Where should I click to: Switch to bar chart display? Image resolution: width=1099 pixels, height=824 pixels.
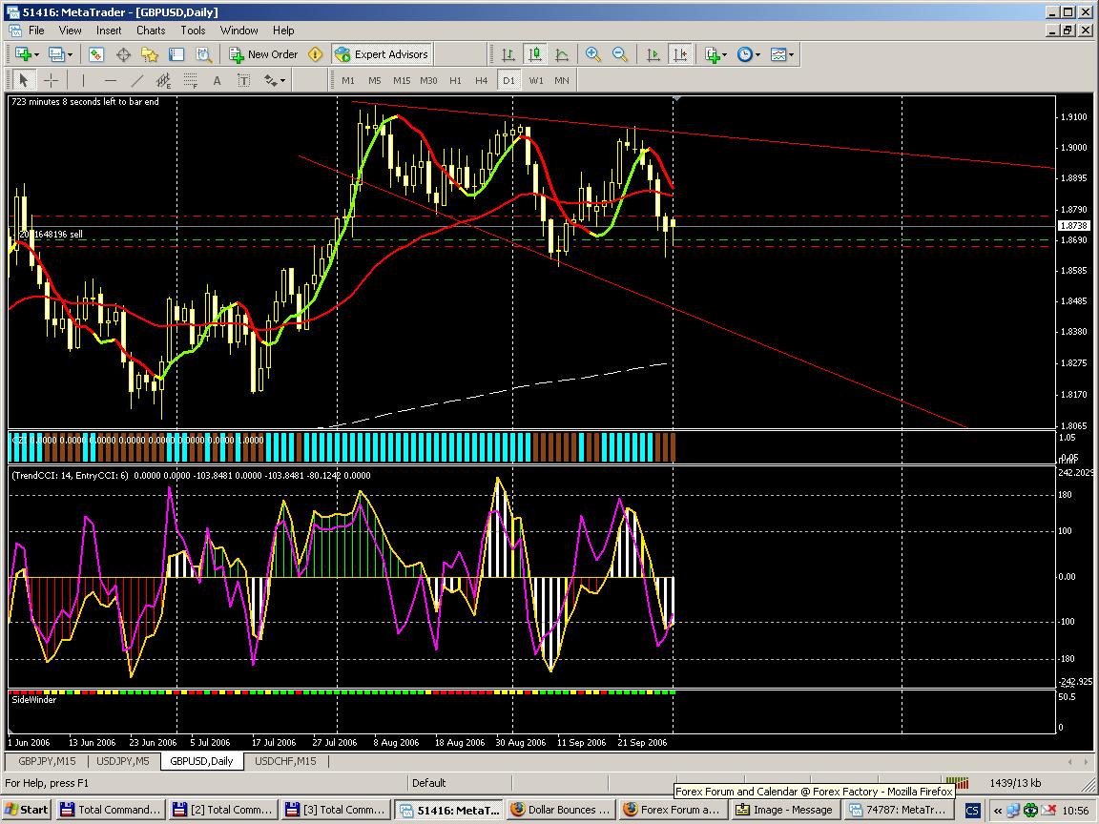point(508,54)
